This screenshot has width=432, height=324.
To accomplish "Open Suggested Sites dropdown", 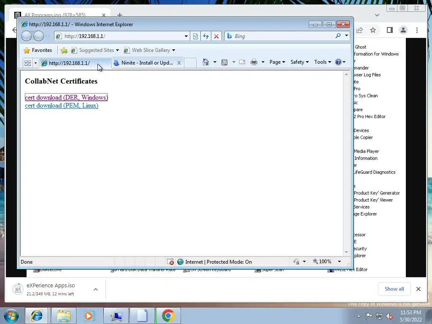I will (x=95, y=50).
